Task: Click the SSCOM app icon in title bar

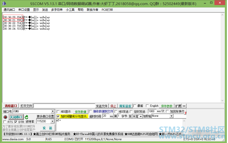Action: click(x=4, y=4)
